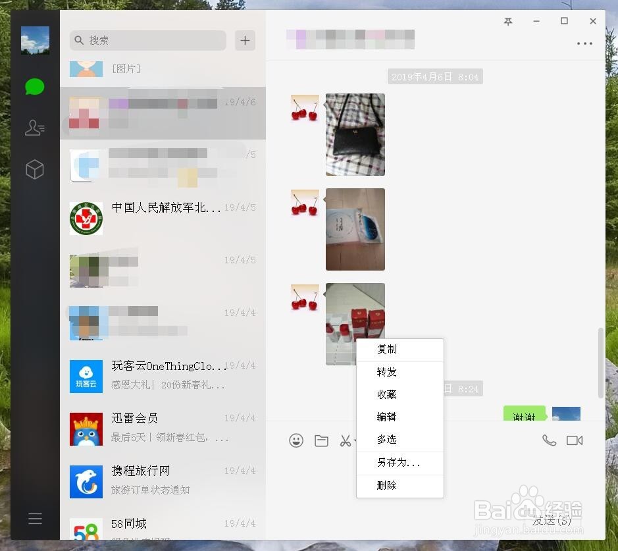Screen dimensions: 618x551
Task: Open the black handbag photo
Action: tap(355, 134)
